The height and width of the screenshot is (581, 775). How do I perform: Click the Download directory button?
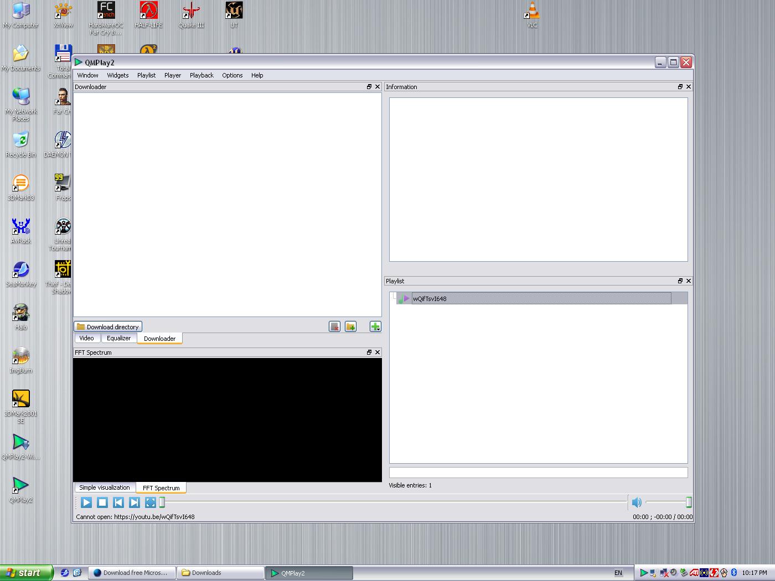pyautogui.click(x=108, y=327)
